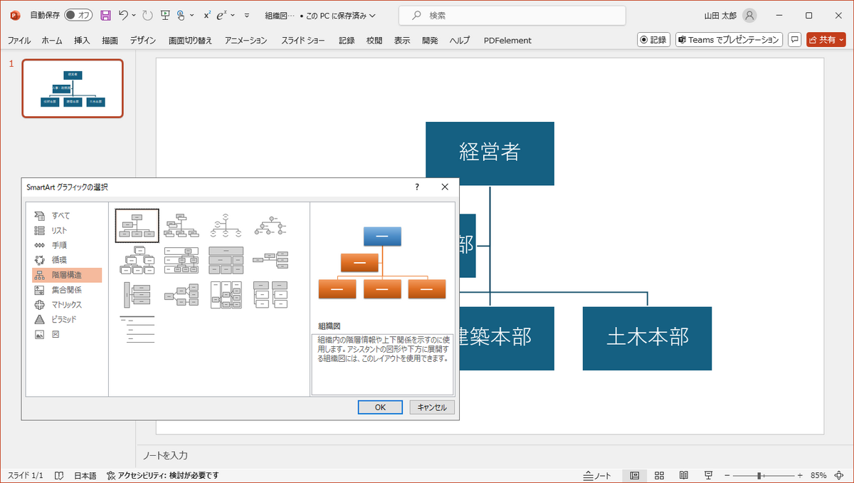Viewport: 854px width, 483px height.
Task: Expand the equation dropdown arrow
Action: (x=233, y=15)
